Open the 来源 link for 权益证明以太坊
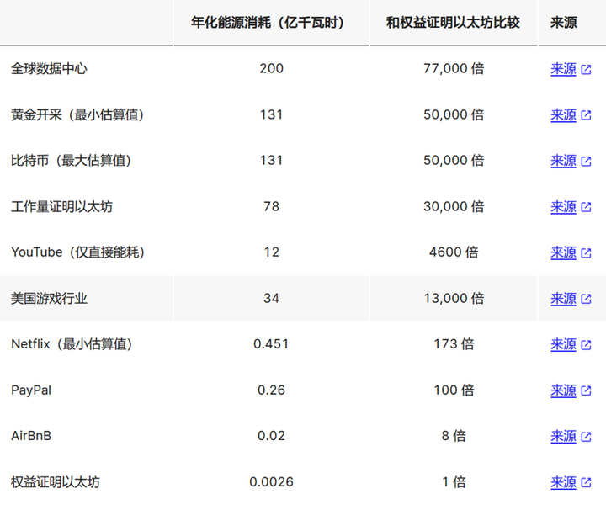 pyautogui.click(x=563, y=482)
